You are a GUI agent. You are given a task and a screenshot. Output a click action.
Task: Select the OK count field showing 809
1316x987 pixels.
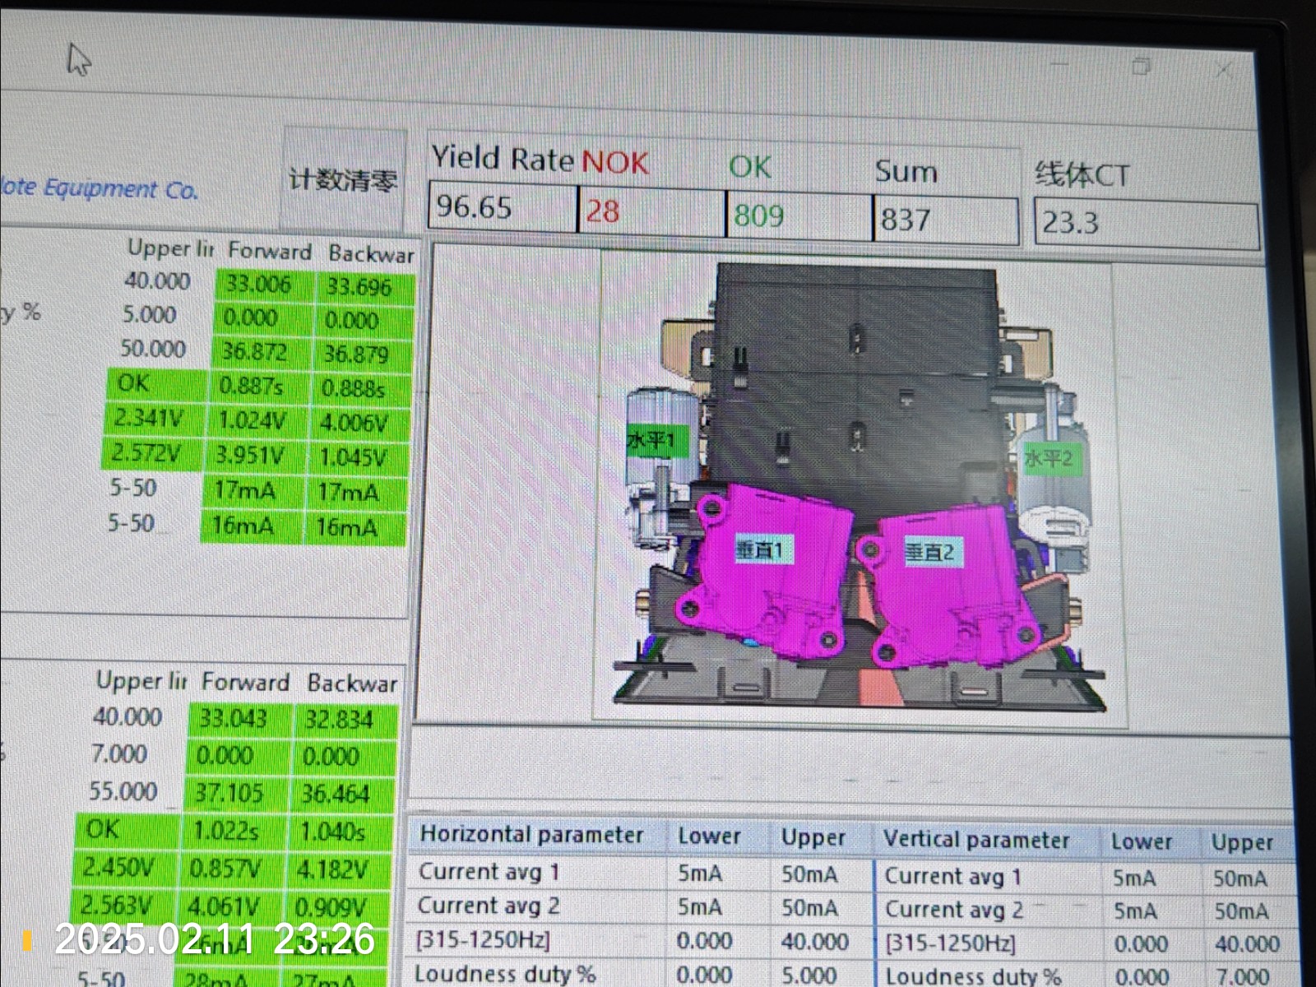pyautogui.click(x=798, y=216)
